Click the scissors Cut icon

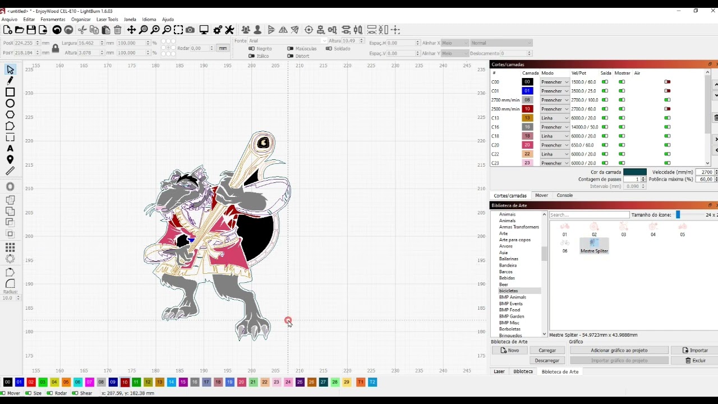pyautogui.click(x=82, y=30)
